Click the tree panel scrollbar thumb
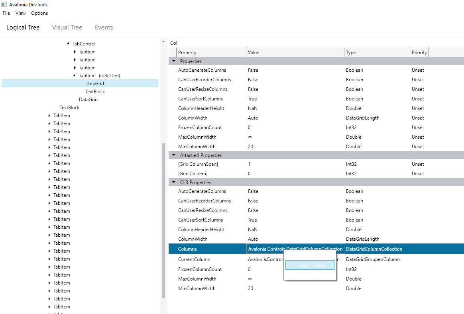The width and height of the screenshot is (464, 314). pyautogui.click(x=163, y=219)
